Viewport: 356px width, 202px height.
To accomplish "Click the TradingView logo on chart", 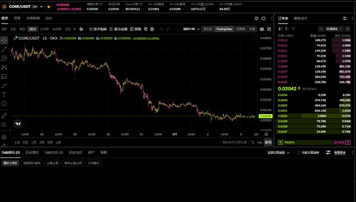I will (x=18, y=124).
